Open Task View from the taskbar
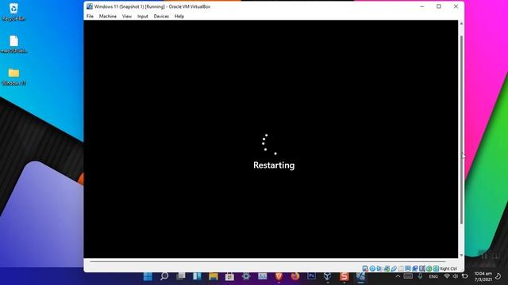508x285 pixels. 180,276
